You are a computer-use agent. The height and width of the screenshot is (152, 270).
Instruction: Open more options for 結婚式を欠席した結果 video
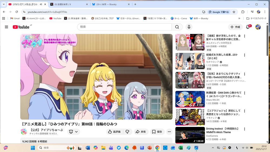[245, 55]
